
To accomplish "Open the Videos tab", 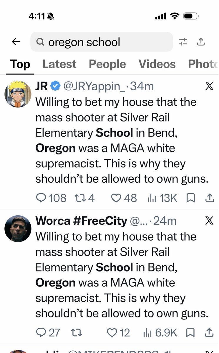I will 157,64.
